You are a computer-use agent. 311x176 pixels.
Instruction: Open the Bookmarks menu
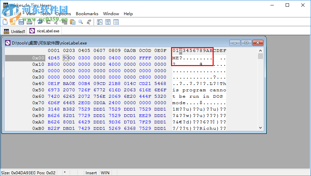tap(87, 13)
